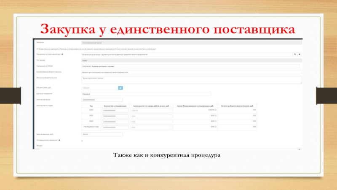Open the unit of measure field

coord(146,94)
